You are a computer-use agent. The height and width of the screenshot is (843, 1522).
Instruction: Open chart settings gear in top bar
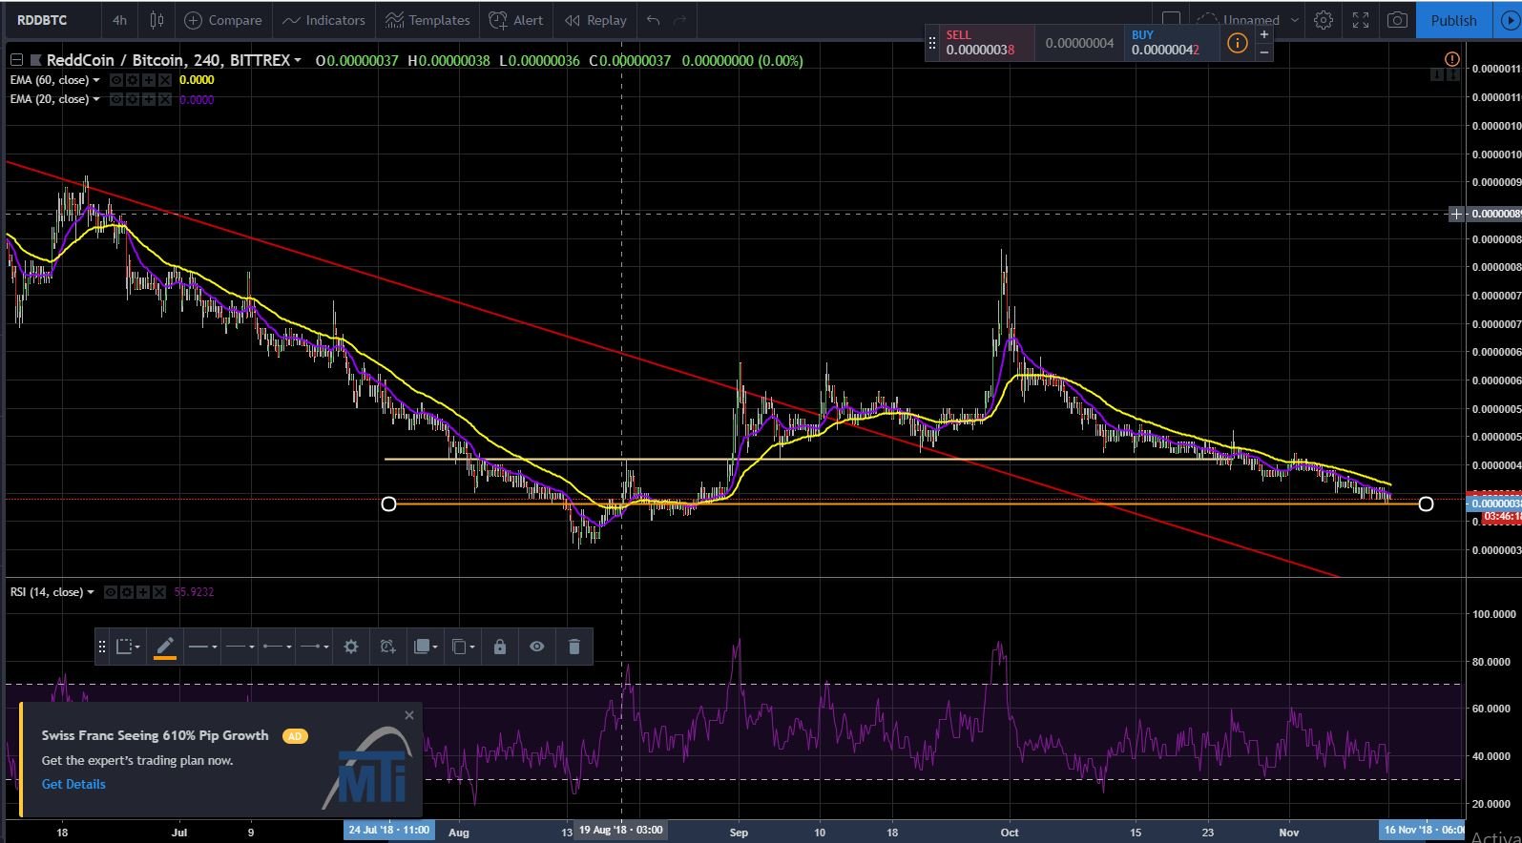coord(1324,20)
